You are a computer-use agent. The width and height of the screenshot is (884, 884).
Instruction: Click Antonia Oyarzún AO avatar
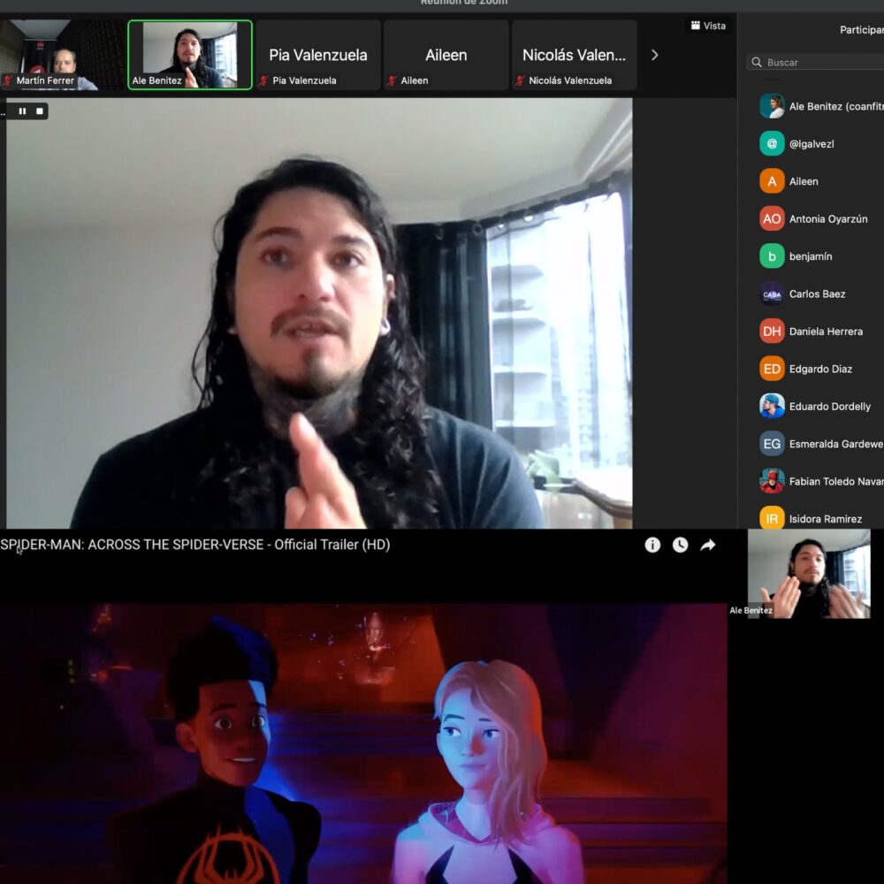point(772,218)
